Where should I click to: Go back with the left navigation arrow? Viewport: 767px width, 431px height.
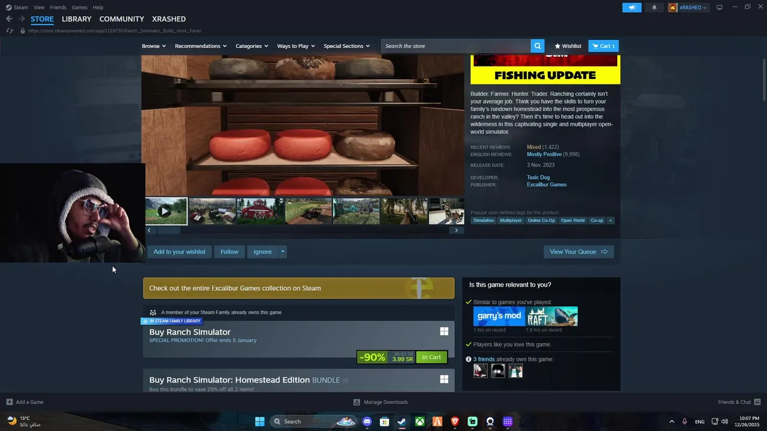(x=9, y=19)
